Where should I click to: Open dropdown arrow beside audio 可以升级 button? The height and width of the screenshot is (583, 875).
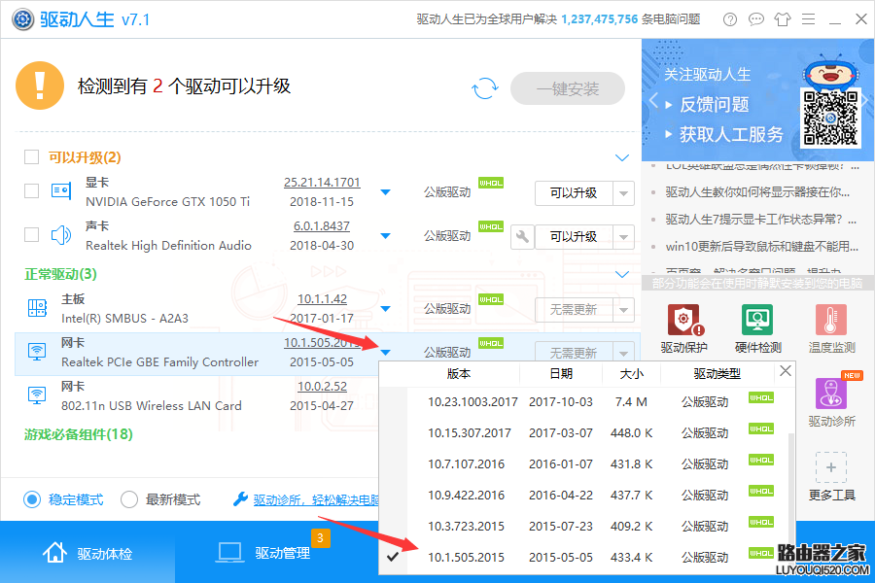[623, 237]
